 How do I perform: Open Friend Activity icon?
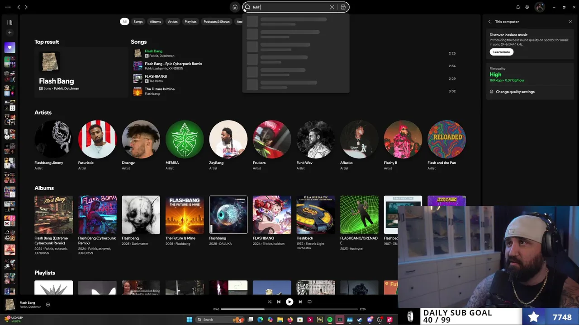click(x=527, y=7)
